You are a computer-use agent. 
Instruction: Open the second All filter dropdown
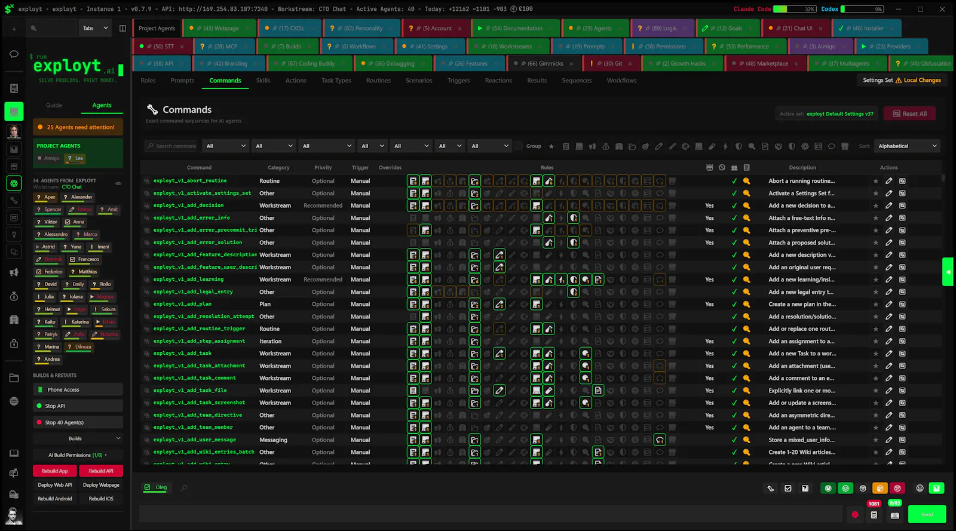tap(274, 146)
